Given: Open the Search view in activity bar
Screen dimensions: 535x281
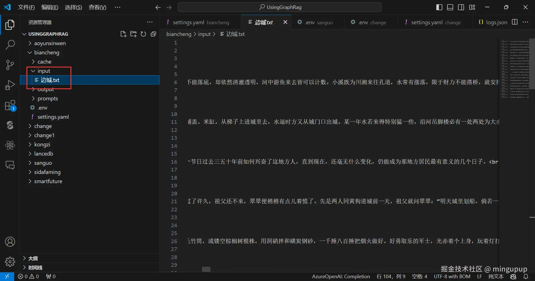Looking at the screenshot, I should pos(10,45).
